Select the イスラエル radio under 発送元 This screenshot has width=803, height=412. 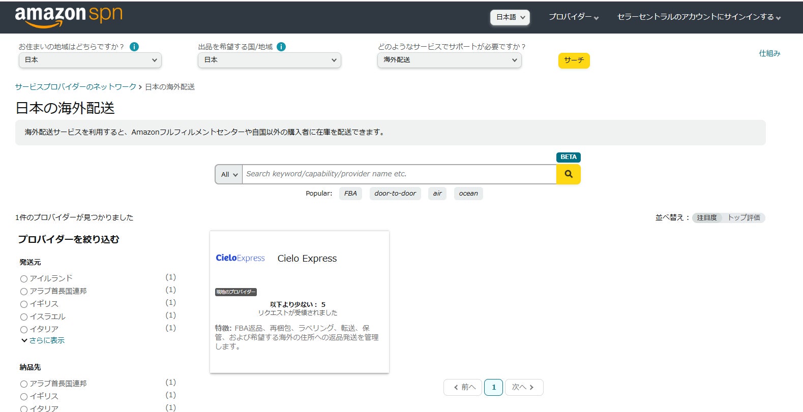click(x=24, y=317)
